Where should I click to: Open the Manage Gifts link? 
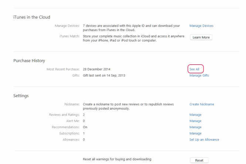[199, 75]
